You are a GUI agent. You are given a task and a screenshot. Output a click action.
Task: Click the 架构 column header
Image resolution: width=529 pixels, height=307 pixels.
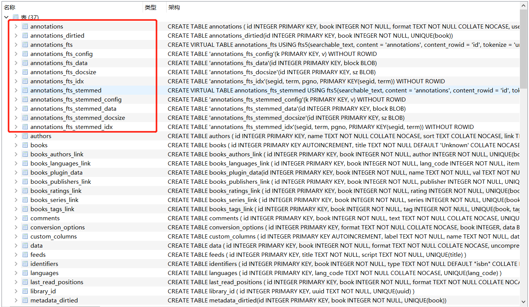coord(174,7)
